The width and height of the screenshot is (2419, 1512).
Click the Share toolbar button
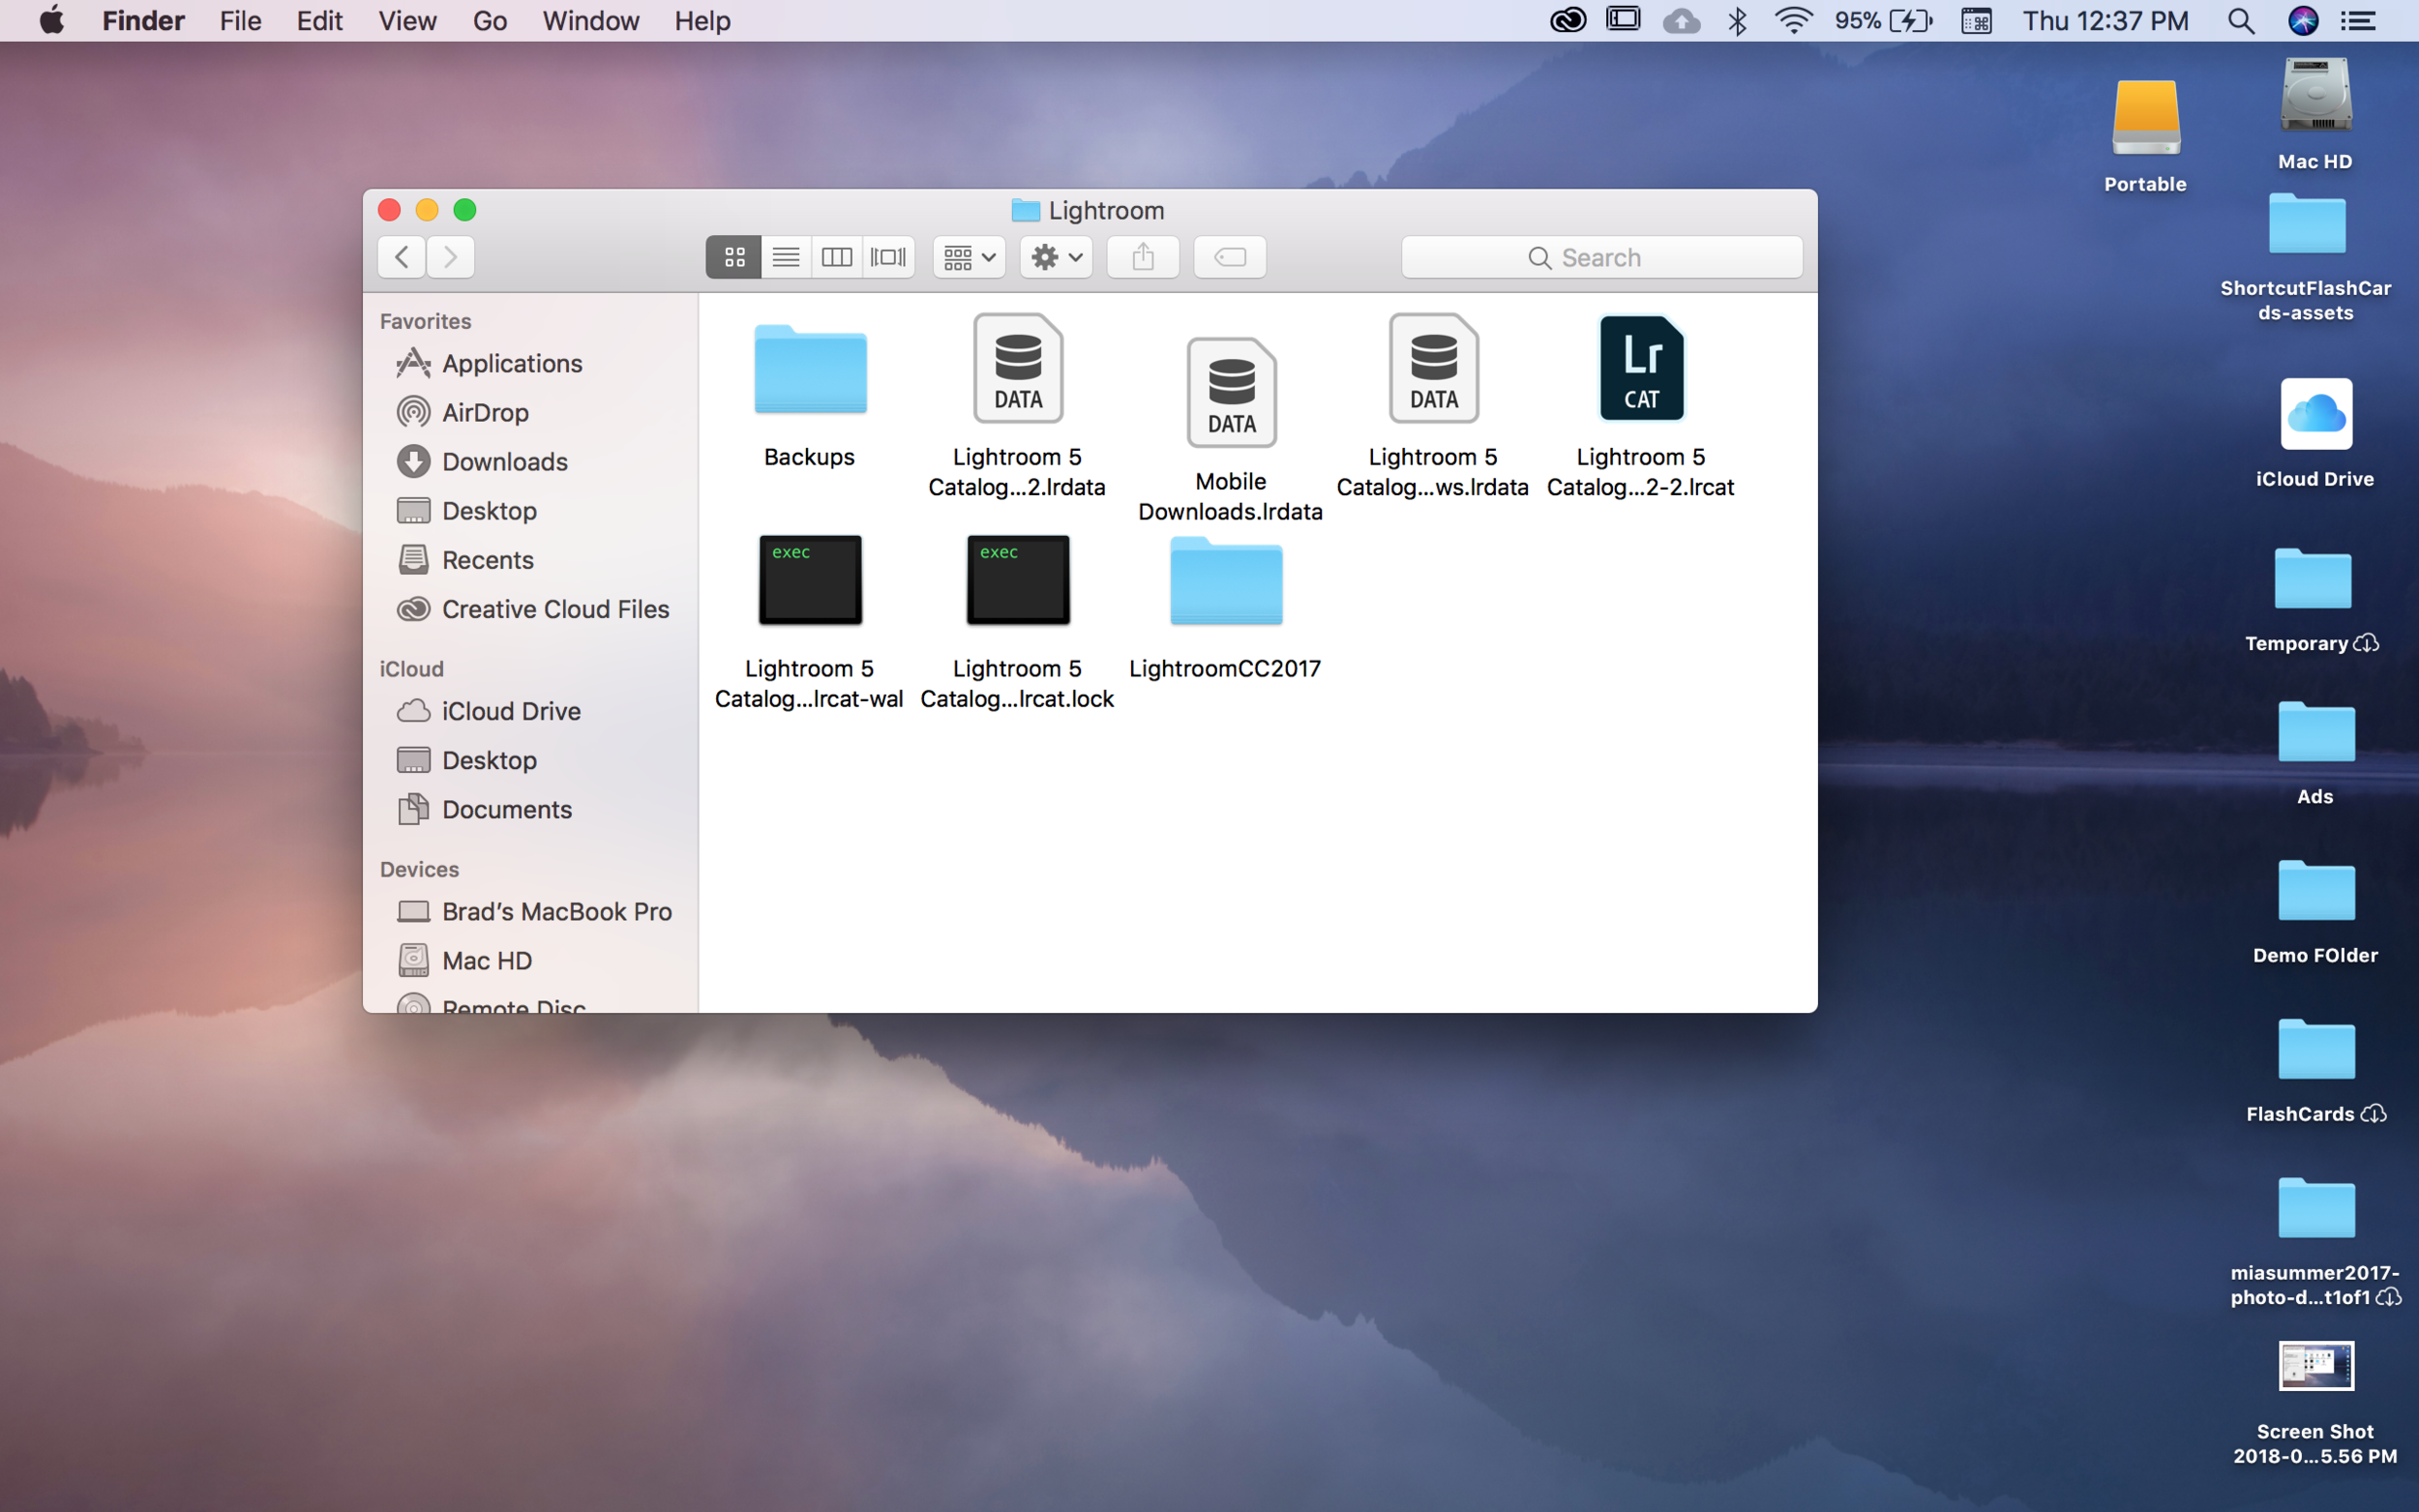pyautogui.click(x=1143, y=257)
